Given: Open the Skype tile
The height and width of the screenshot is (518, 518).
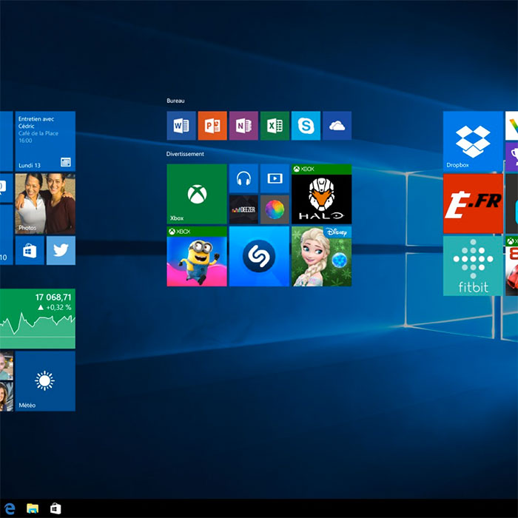Looking at the screenshot, I should click(306, 126).
